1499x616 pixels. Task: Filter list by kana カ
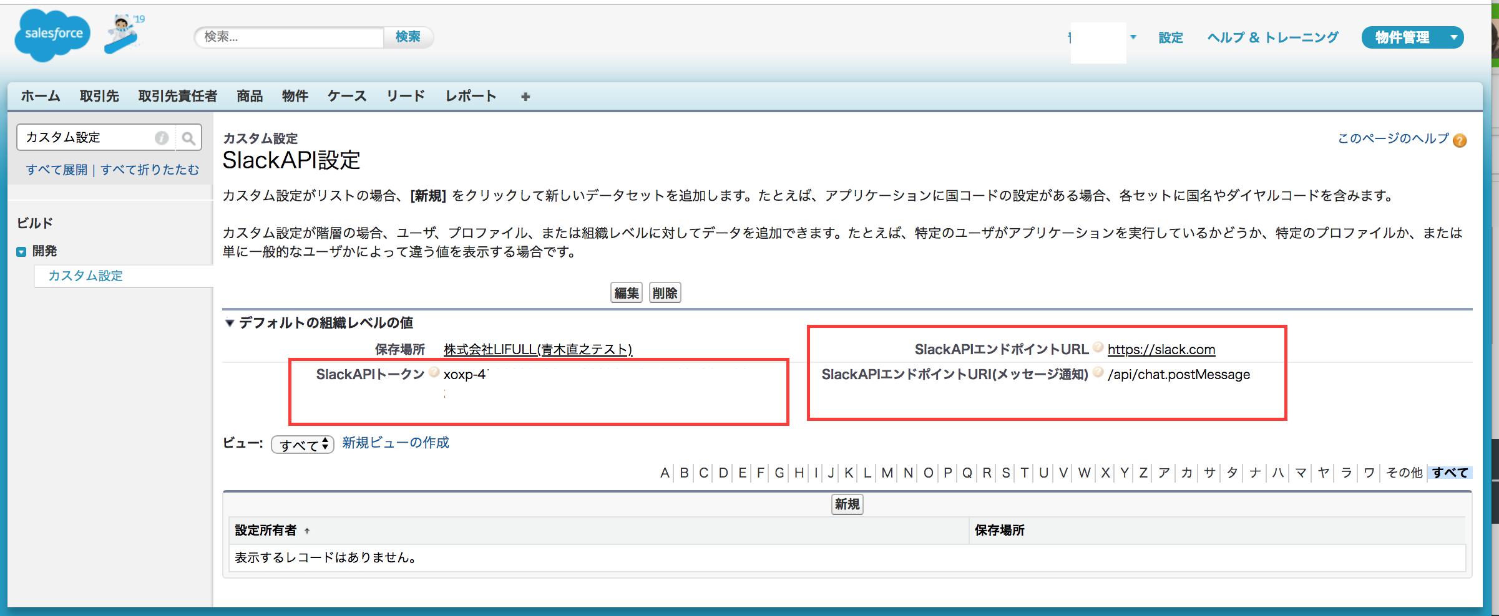(1187, 473)
